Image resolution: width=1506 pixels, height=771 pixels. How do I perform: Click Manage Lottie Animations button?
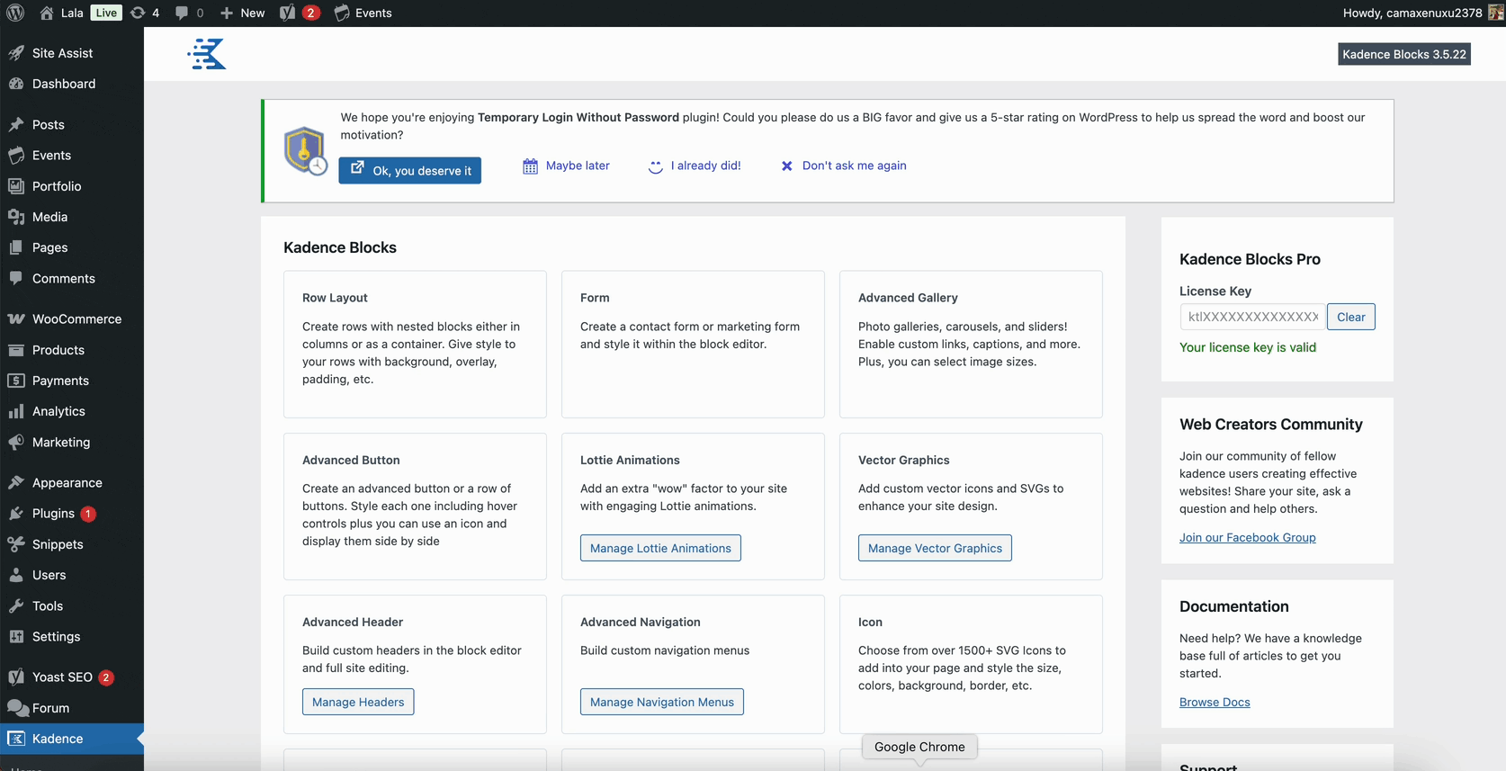pos(660,548)
